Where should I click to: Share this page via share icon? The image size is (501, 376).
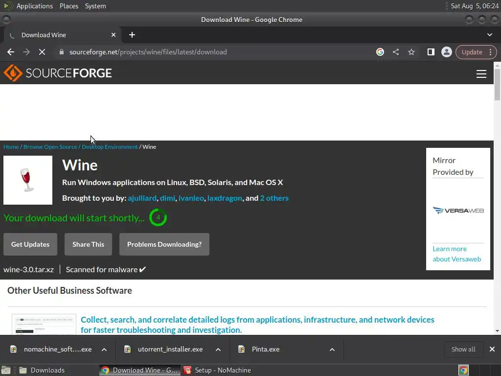coord(395,52)
